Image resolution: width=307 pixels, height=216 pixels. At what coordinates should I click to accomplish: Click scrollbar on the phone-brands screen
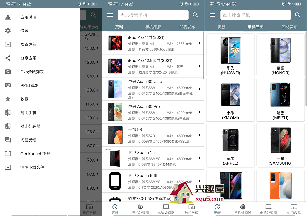coord(306,69)
